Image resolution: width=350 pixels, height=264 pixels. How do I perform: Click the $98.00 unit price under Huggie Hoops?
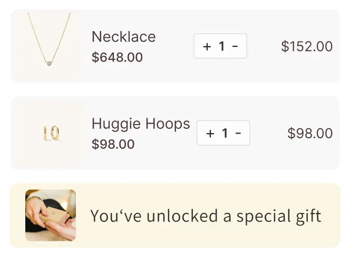(x=113, y=144)
